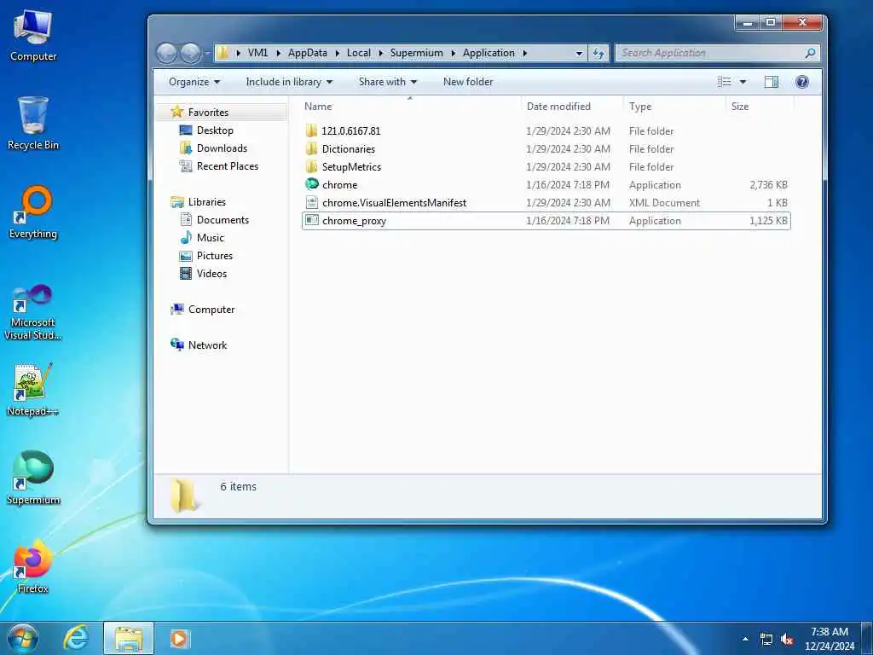The width and height of the screenshot is (873, 655).
Task: Toggle the preview pane
Action: pyautogui.click(x=771, y=82)
